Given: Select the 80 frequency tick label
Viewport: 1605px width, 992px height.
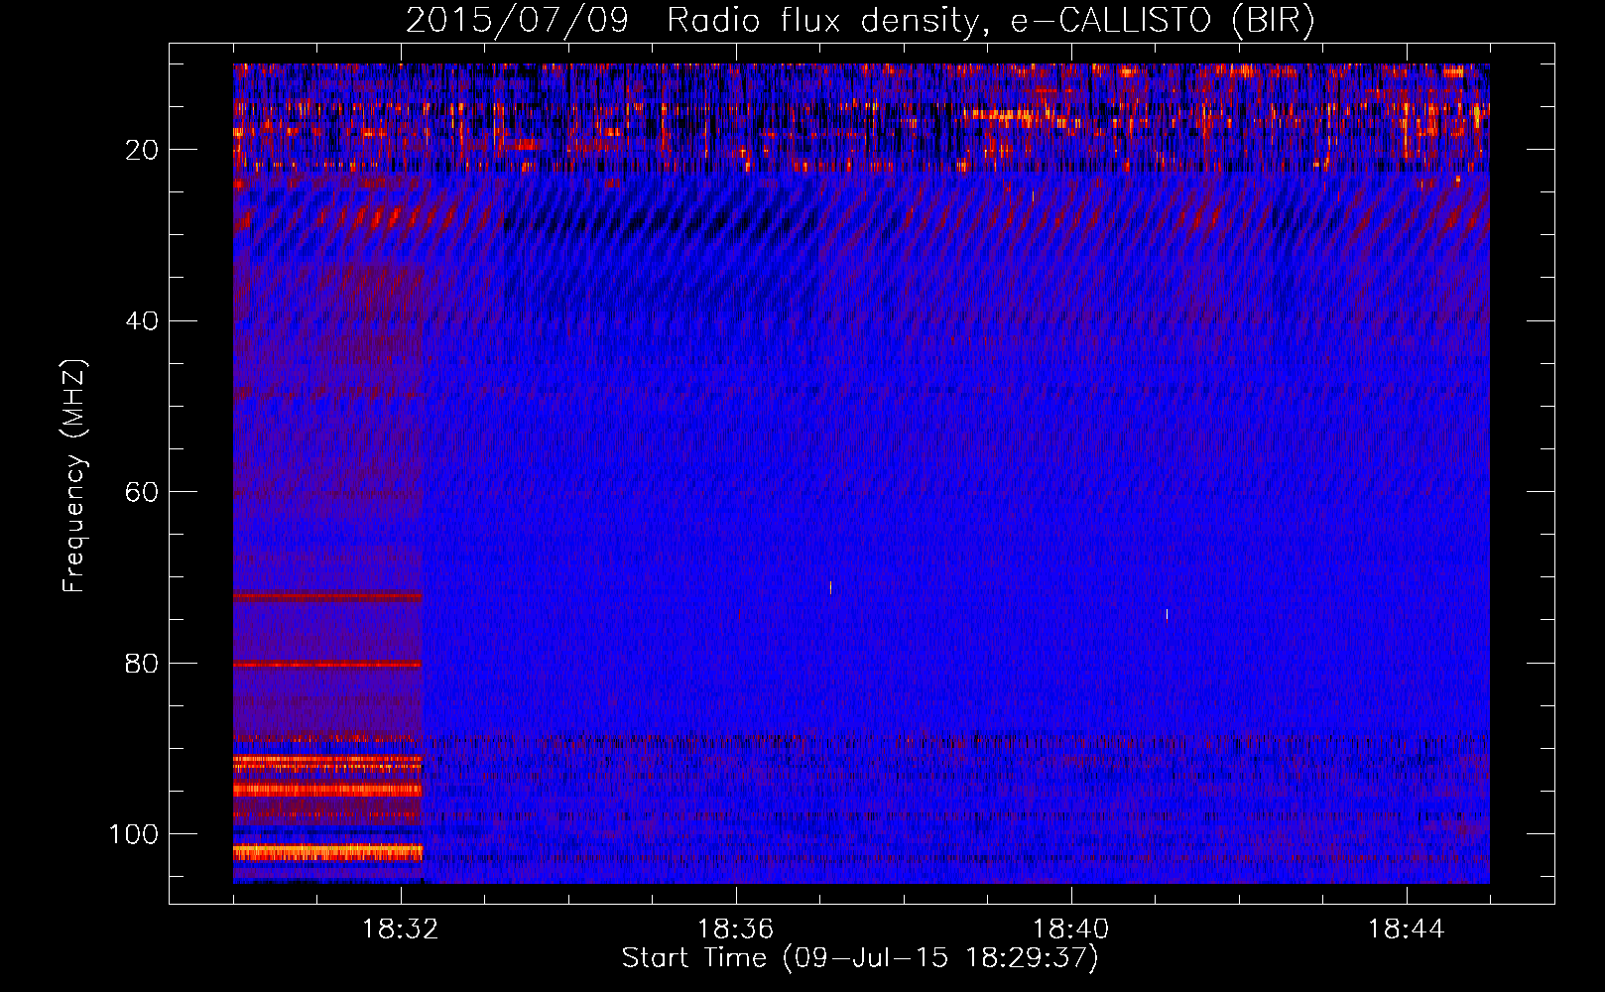Looking at the screenshot, I should (x=142, y=664).
